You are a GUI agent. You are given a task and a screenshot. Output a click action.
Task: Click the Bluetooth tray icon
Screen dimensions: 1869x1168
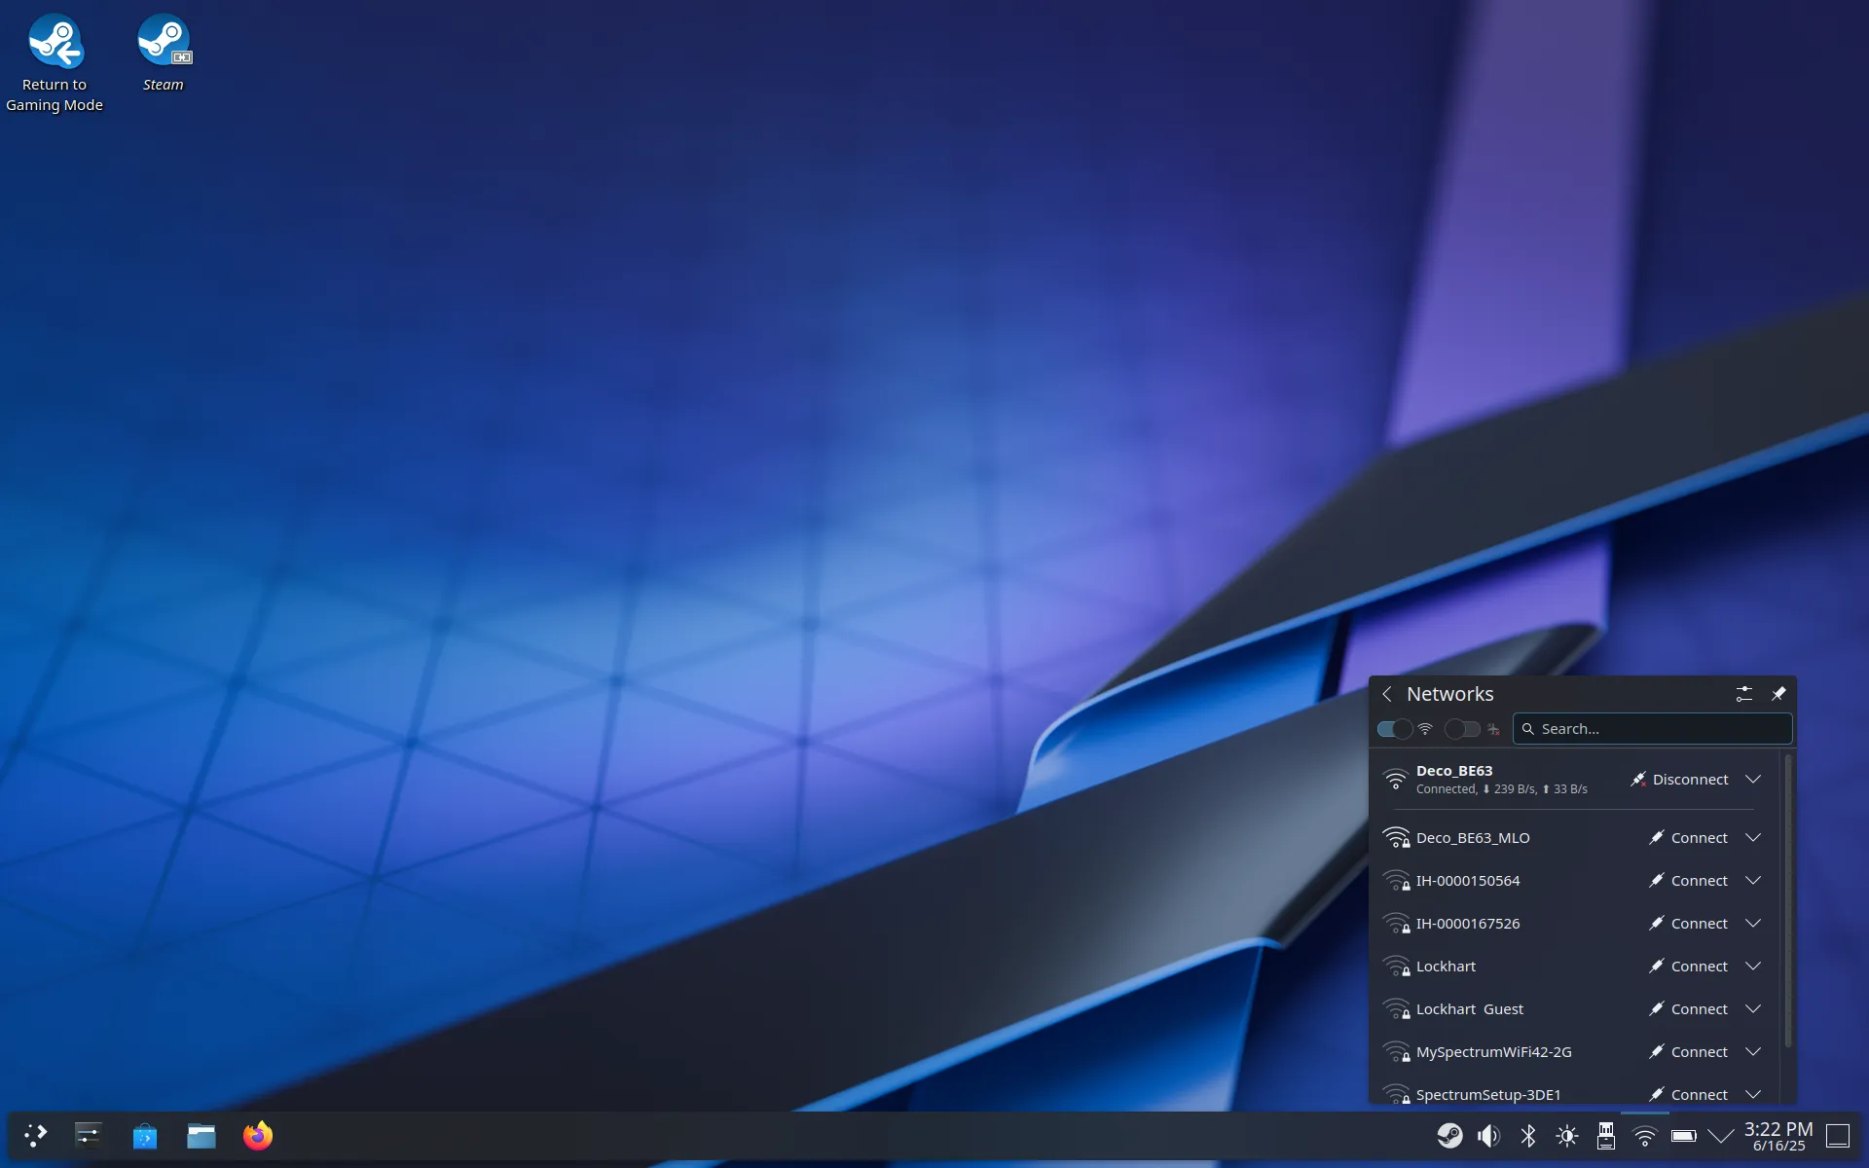click(1528, 1136)
